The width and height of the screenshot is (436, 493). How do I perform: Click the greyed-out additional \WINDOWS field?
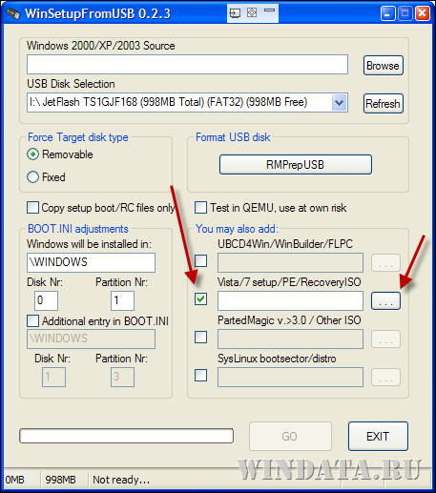click(x=91, y=339)
